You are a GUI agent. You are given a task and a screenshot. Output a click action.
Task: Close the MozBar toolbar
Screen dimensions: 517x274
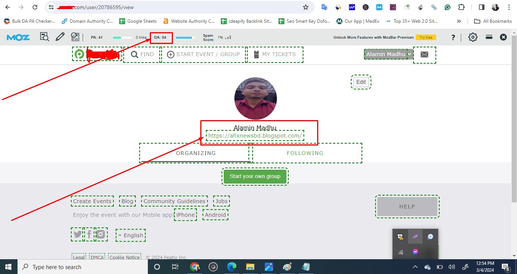pyautogui.click(x=503, y=37)
